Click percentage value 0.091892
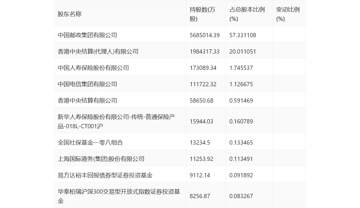This screenshot has height=208, width=360. [x=241, y=175]
